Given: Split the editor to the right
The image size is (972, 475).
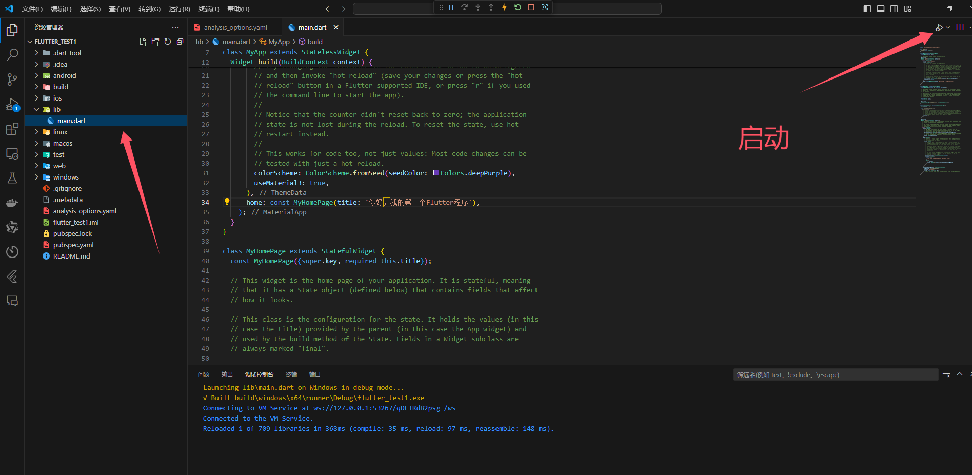Looking at the screenshot, I should (960, 27).
